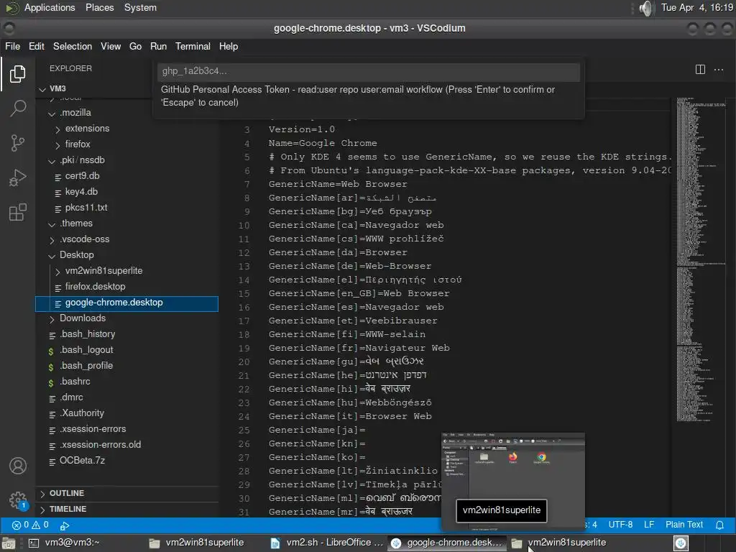The height and width of the screenshot is (552, 736).
Task: Open the Explorer view in activity bar
Action: [x=17, y=74]
